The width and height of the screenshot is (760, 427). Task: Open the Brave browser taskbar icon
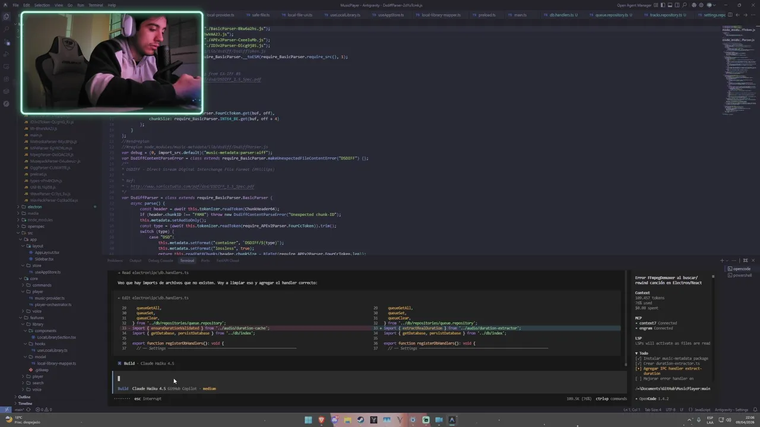321,420
